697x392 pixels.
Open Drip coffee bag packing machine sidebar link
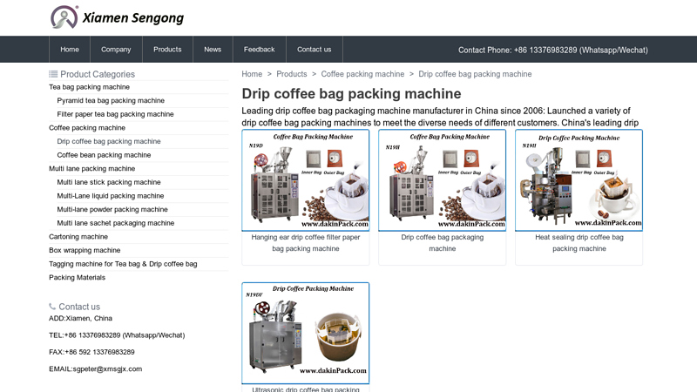[109, 141]
